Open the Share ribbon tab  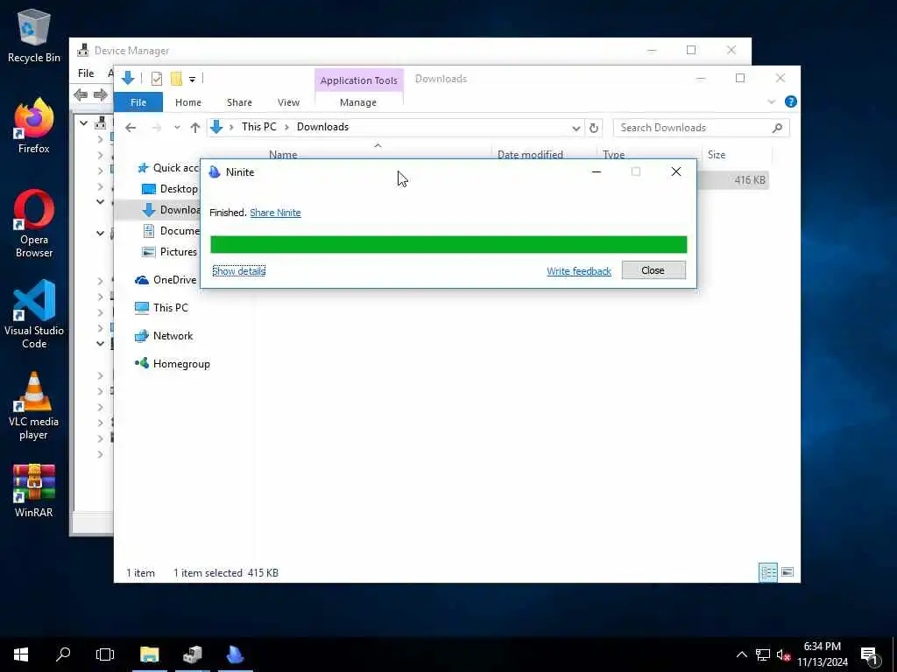tap(239, 102)
